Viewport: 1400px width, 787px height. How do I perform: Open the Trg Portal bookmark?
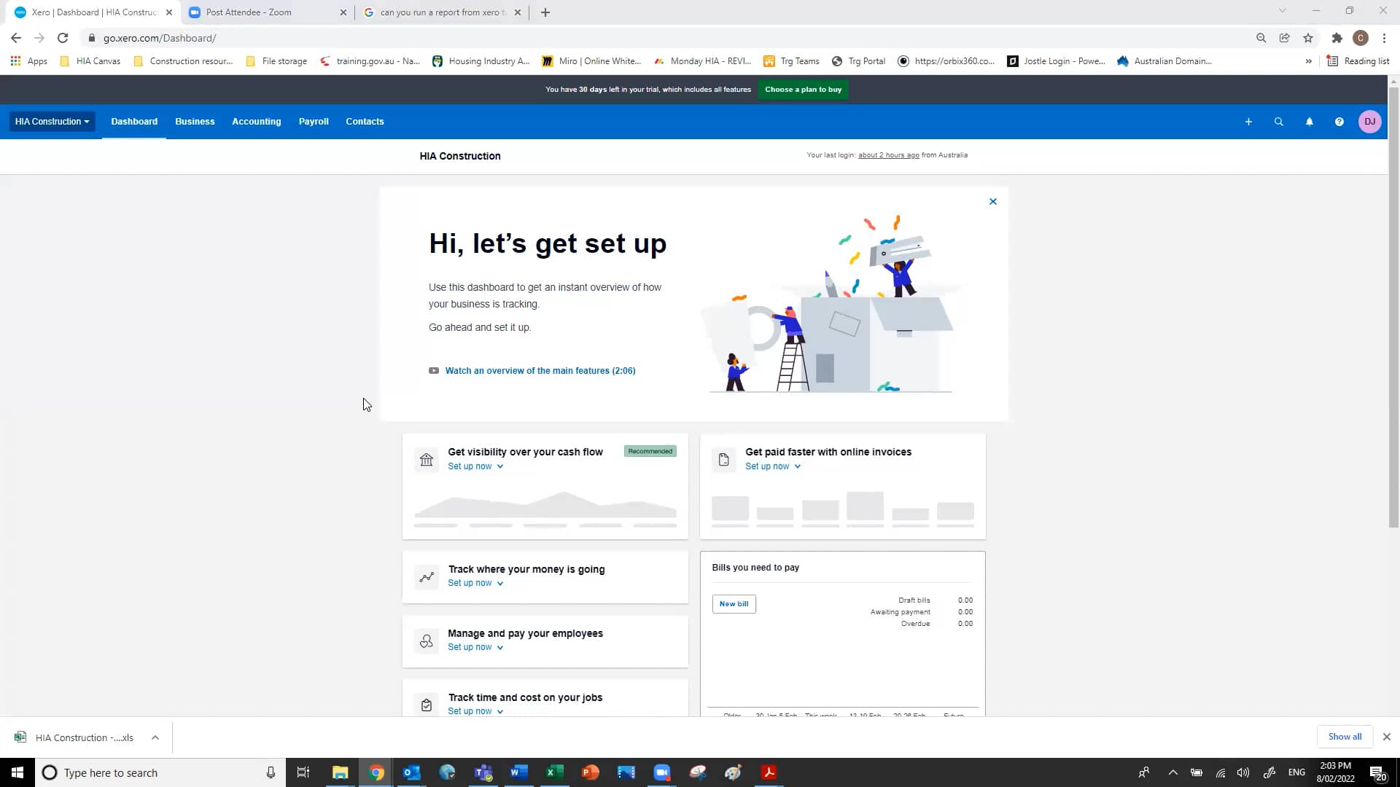click(x=859, y=61)
